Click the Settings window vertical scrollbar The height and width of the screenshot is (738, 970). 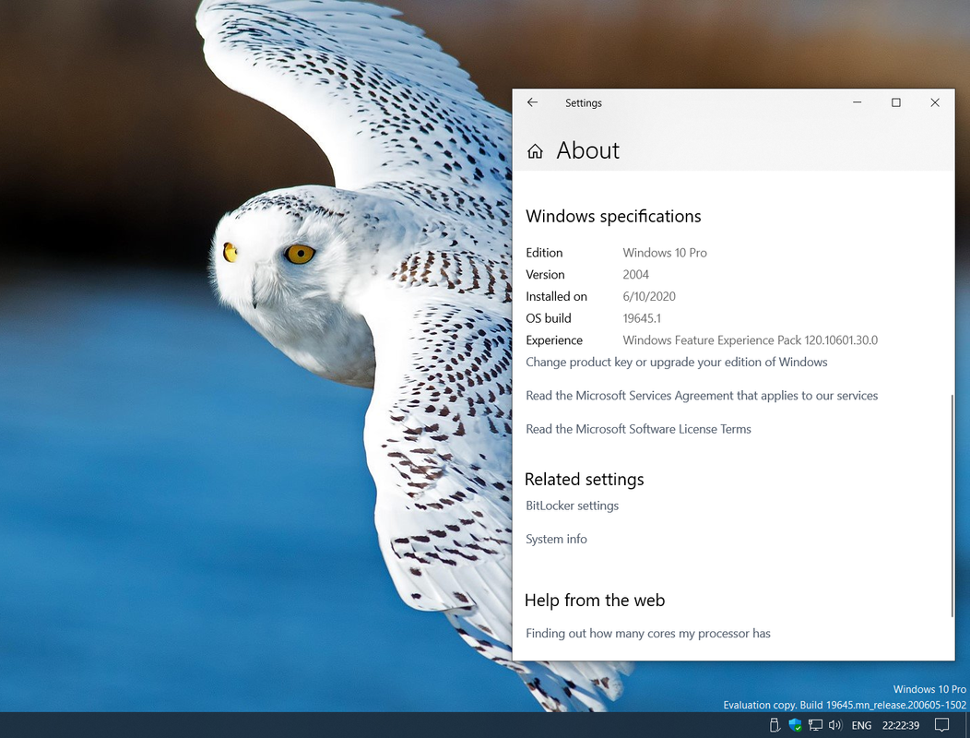pyautogui.click(x=952, y=506)
